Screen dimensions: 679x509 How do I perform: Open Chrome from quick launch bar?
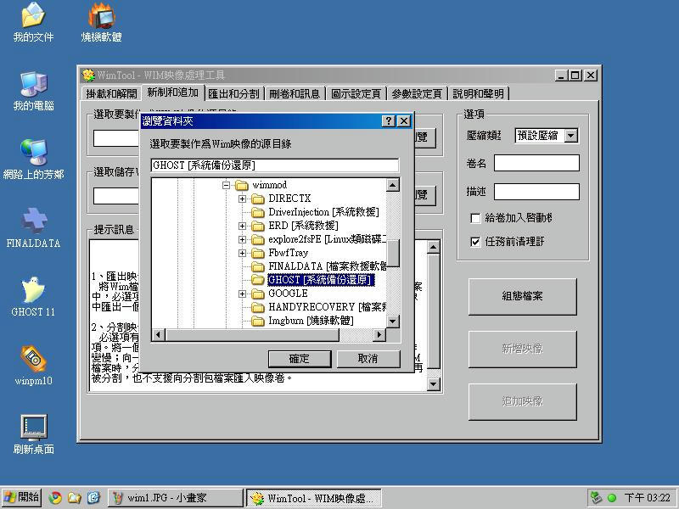coord(55,498)
